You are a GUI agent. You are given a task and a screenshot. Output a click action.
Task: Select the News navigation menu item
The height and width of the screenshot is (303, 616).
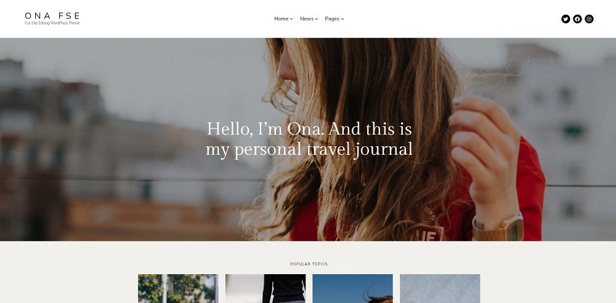(x=307, y=19)
